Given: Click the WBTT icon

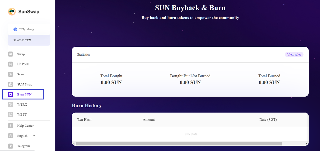Looking at the screenshot, I should (10, 114).
